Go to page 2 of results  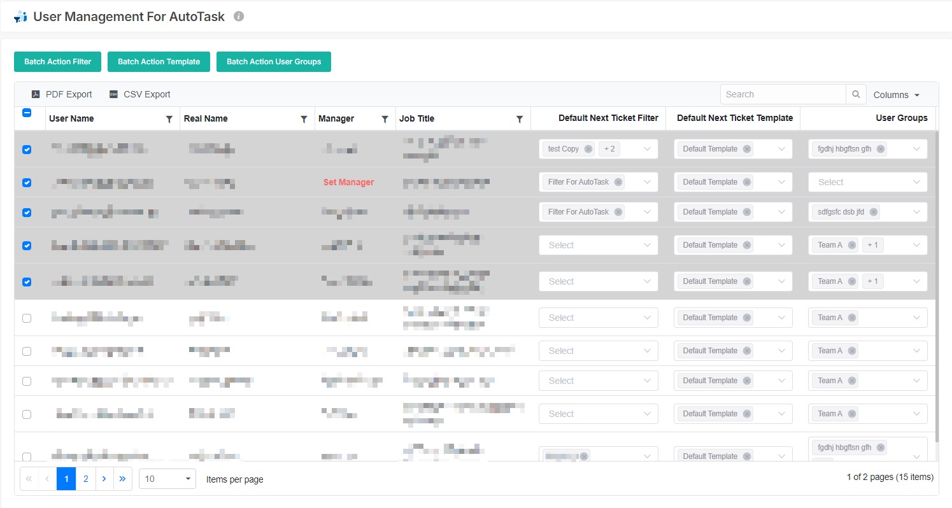(85, 478)
